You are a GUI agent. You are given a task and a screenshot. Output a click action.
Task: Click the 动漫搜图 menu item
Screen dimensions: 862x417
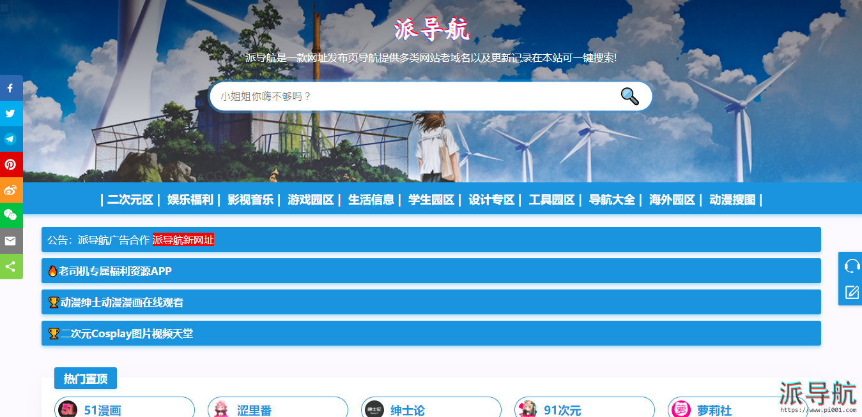[x=732, y=200]
